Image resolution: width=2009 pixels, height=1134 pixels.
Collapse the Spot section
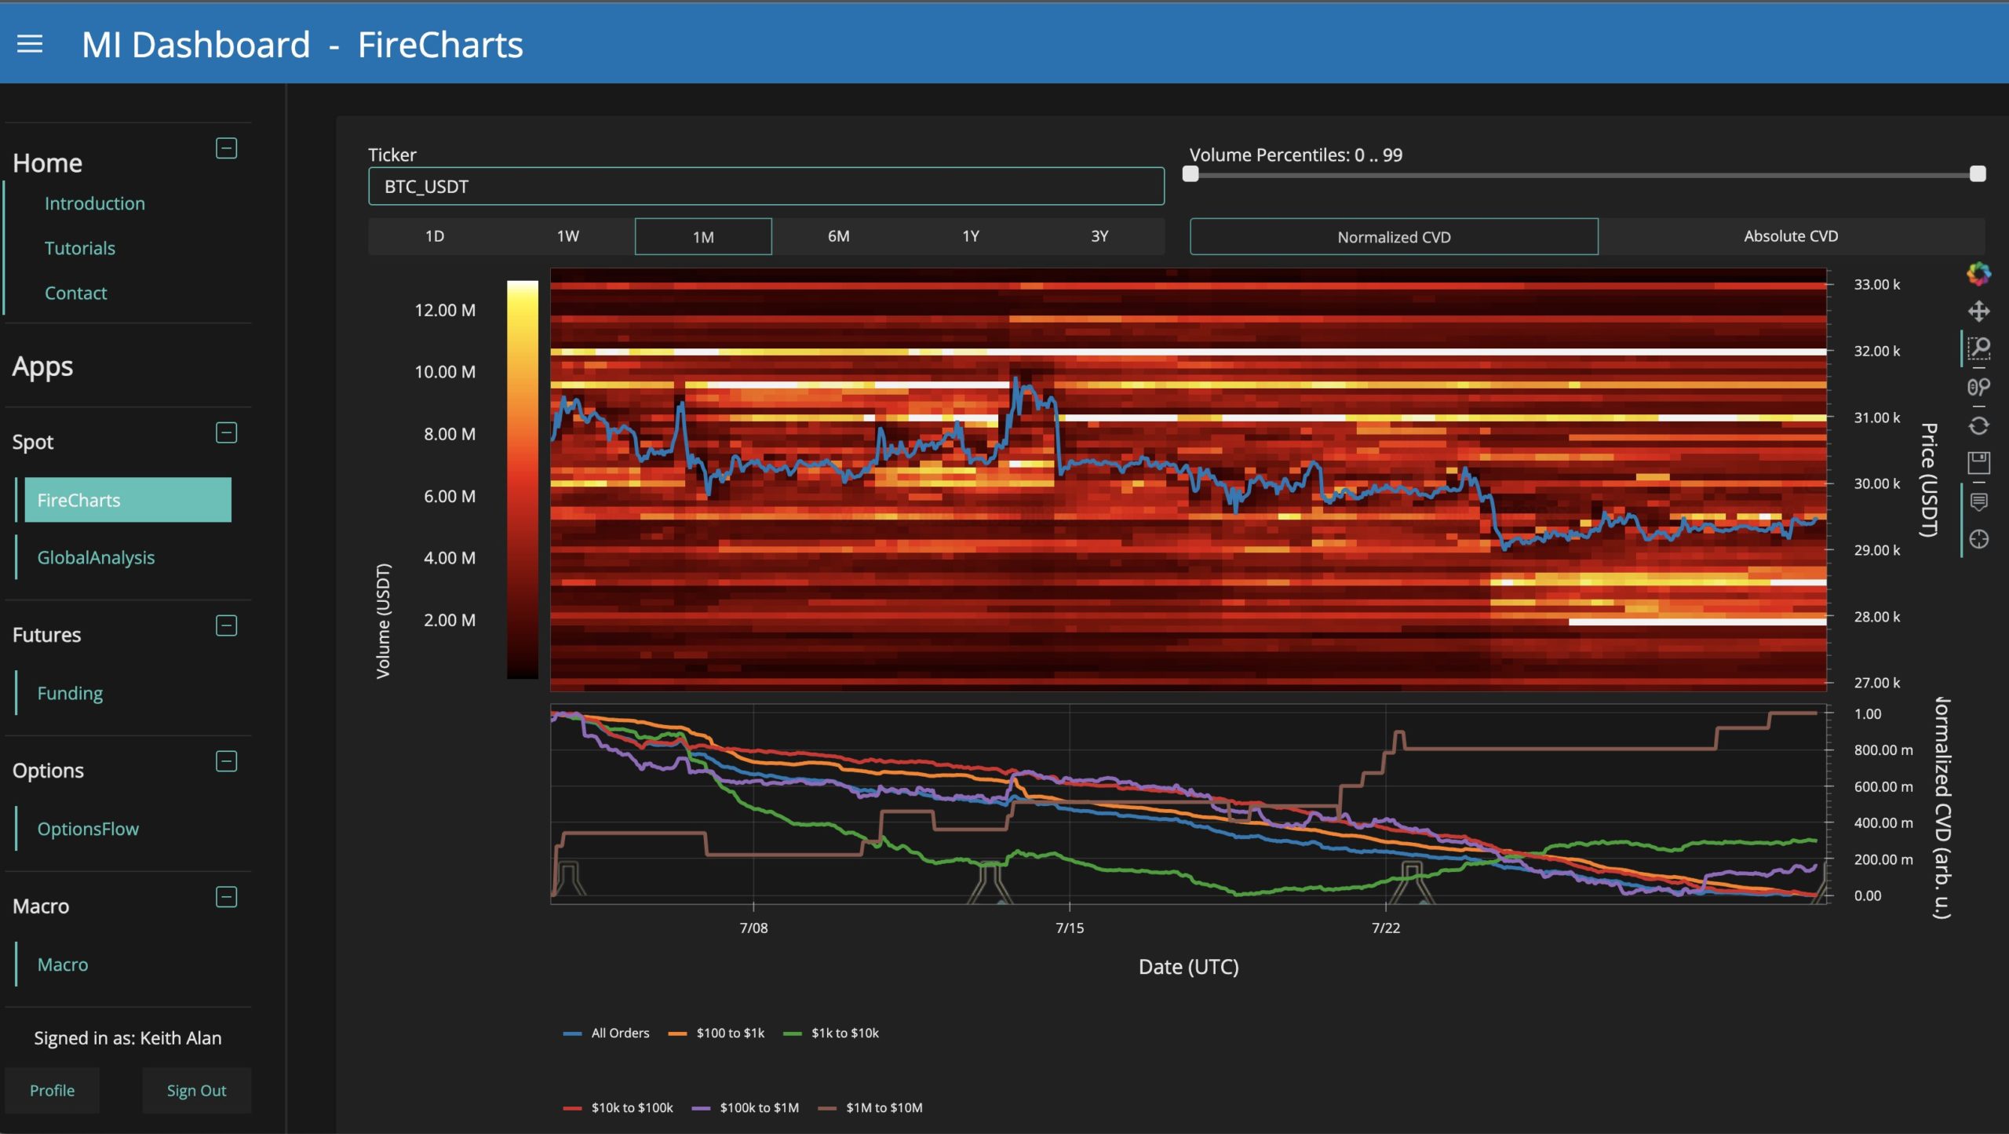226,432
